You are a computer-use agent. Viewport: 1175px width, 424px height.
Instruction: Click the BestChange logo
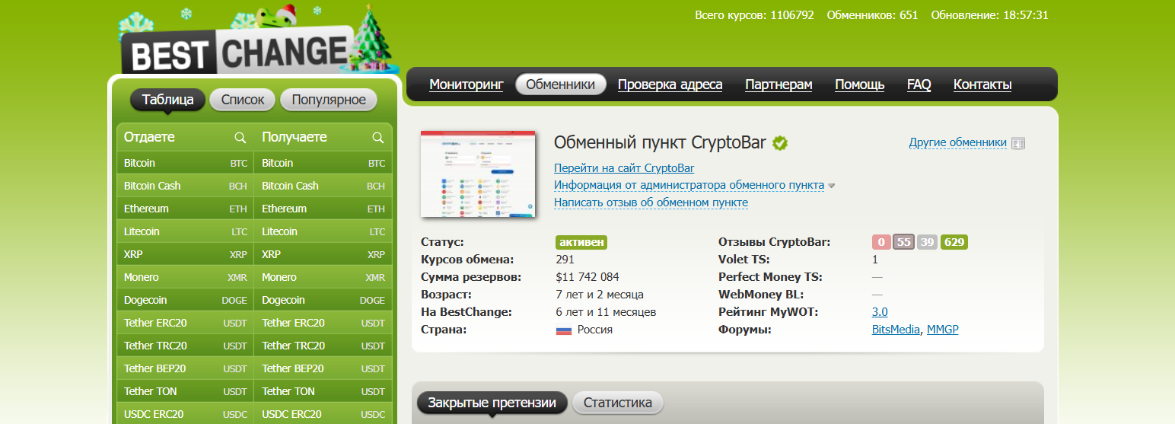[x=239, y=52]
